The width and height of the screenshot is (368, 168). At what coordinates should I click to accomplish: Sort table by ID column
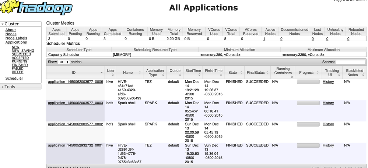76,73
